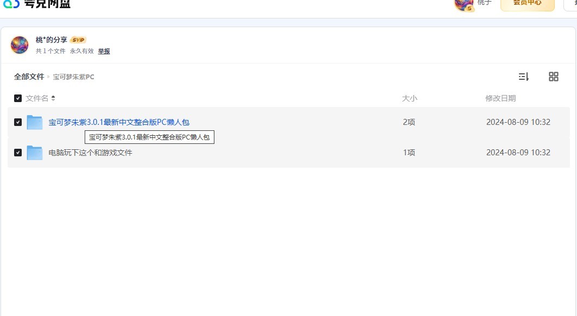
Task: Click the date of the 电脑玩下这个和游戏文件 folder
Action: point(518,153)
